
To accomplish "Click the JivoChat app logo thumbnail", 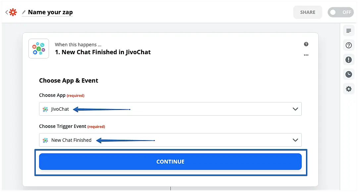I will click(39, 49).
